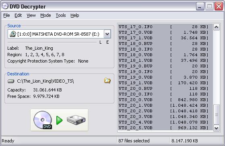This screenshot has height=146, width=225.
Task: Expand the source drive dropdown arrow
Action: pos(107,34)
